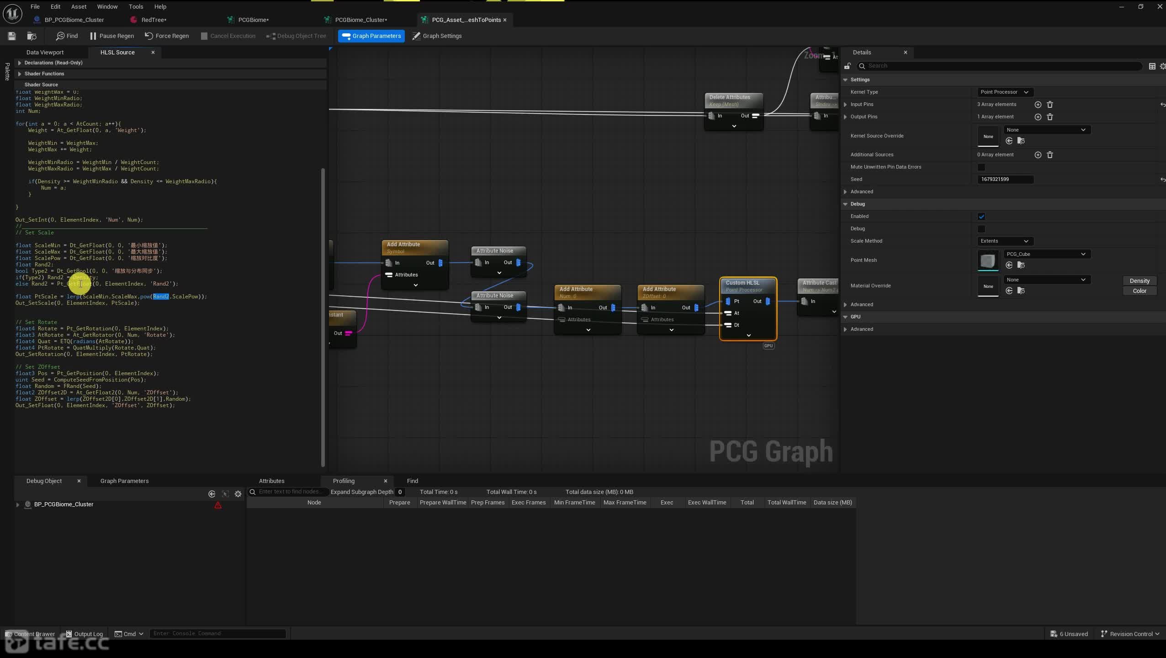This screenshot has height=658, width=1166.
Task: Open Debug Object settings gear
Action: (238, 494)
